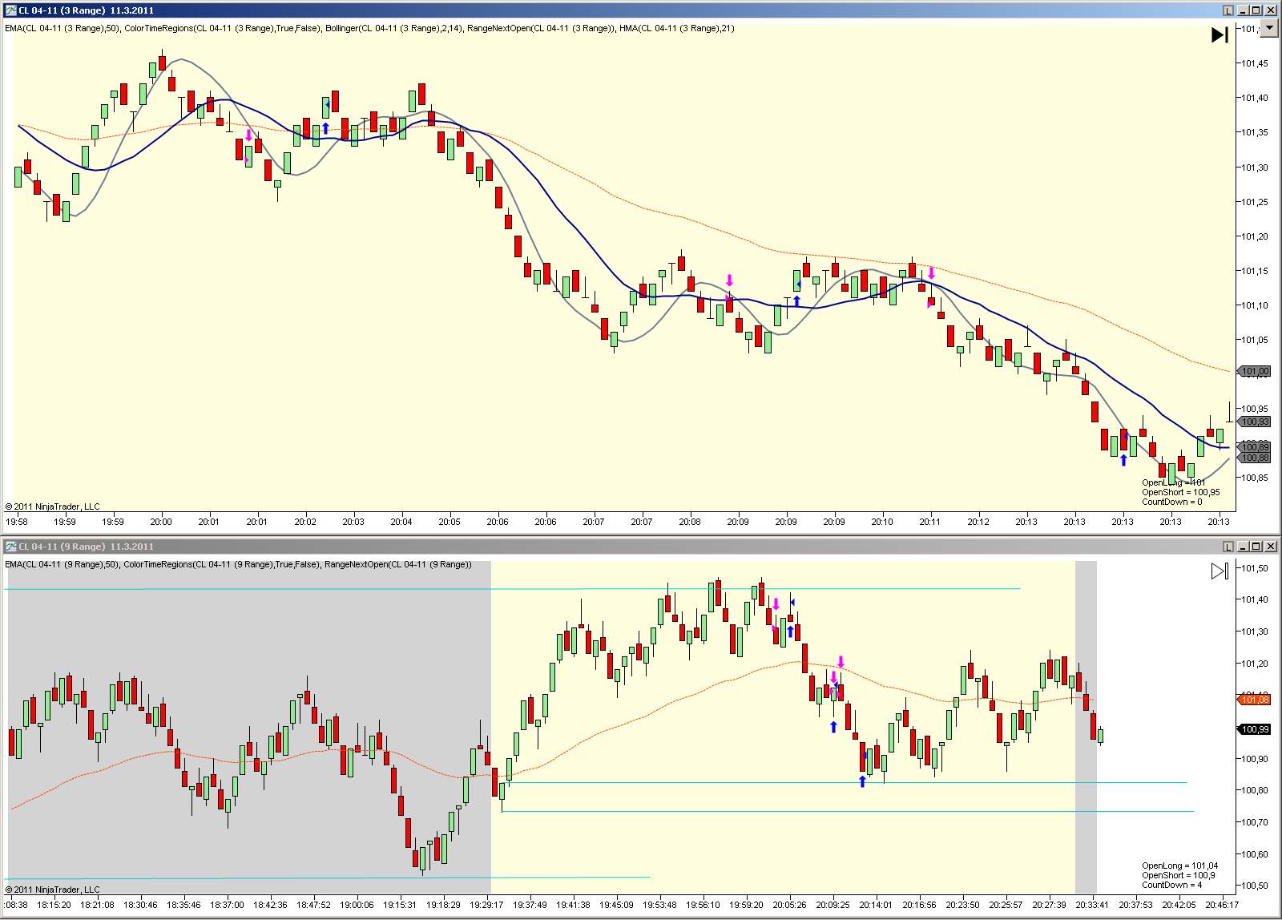Maximize the CL 04-11 (3 Range) window
Screen dimensions: 1282x920
pos(1256,10)
